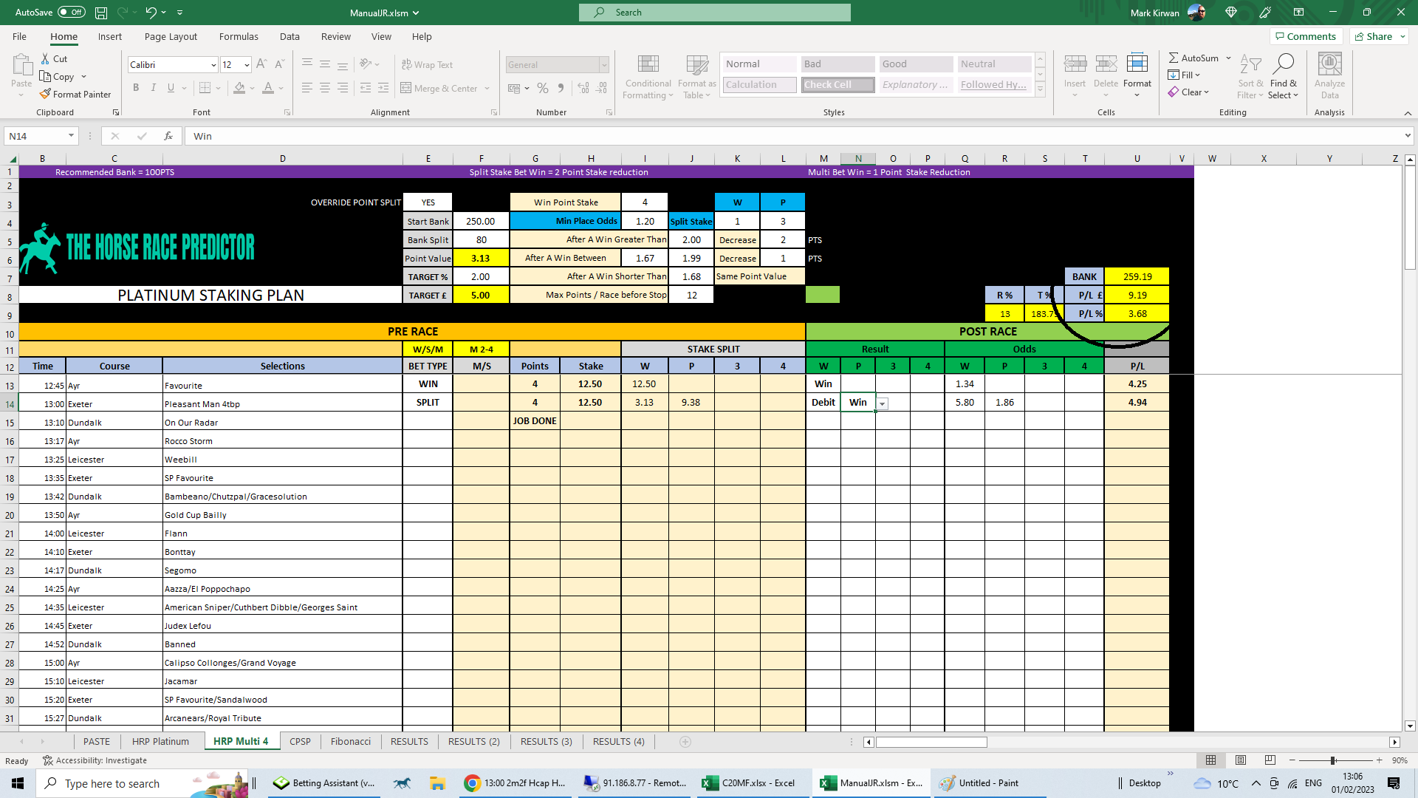1418x798 pixels.
Task: Open the Windows Start menu
Action: 18,783
